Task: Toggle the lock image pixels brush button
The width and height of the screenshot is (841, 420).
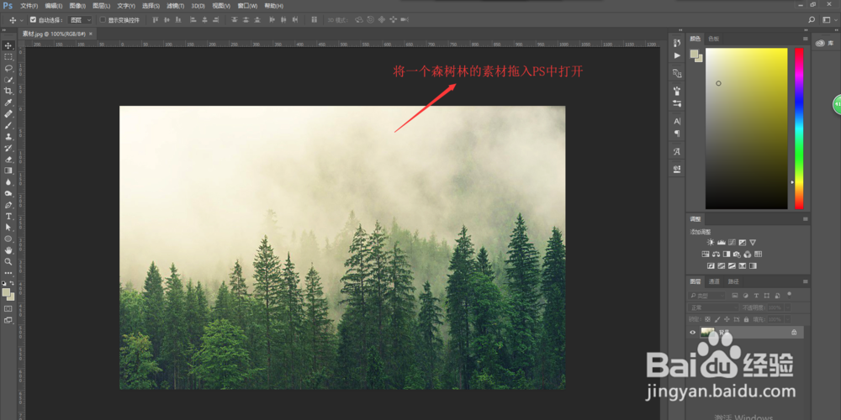Action: pyautogui.click(x=717, y=319)
